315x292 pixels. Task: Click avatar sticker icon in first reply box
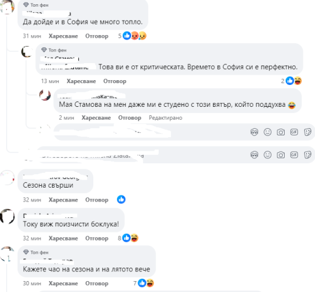(254, 132)
